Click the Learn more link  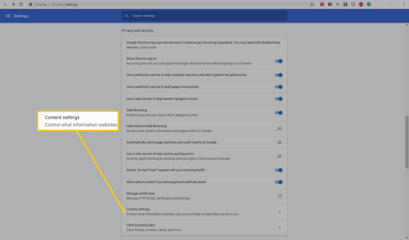coord(148,47)
